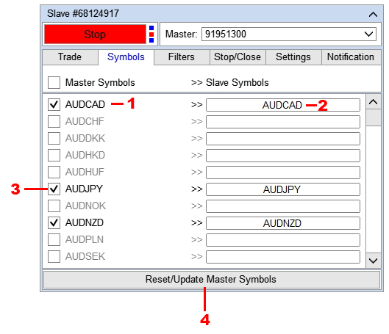
Task: Click the red and blue status indicator icon
Action: pos(151,35)
